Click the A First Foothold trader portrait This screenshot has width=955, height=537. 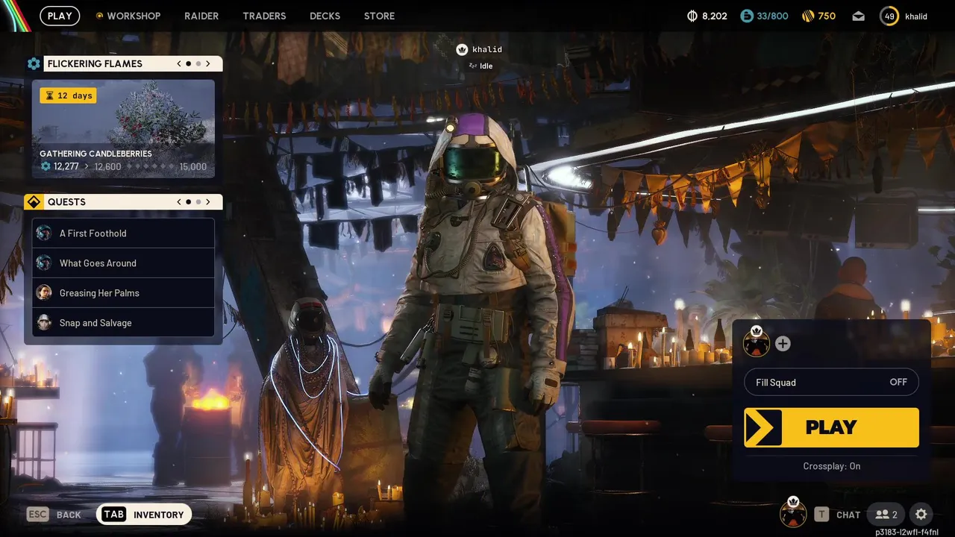pyautogui.click(x=44, y=233)
